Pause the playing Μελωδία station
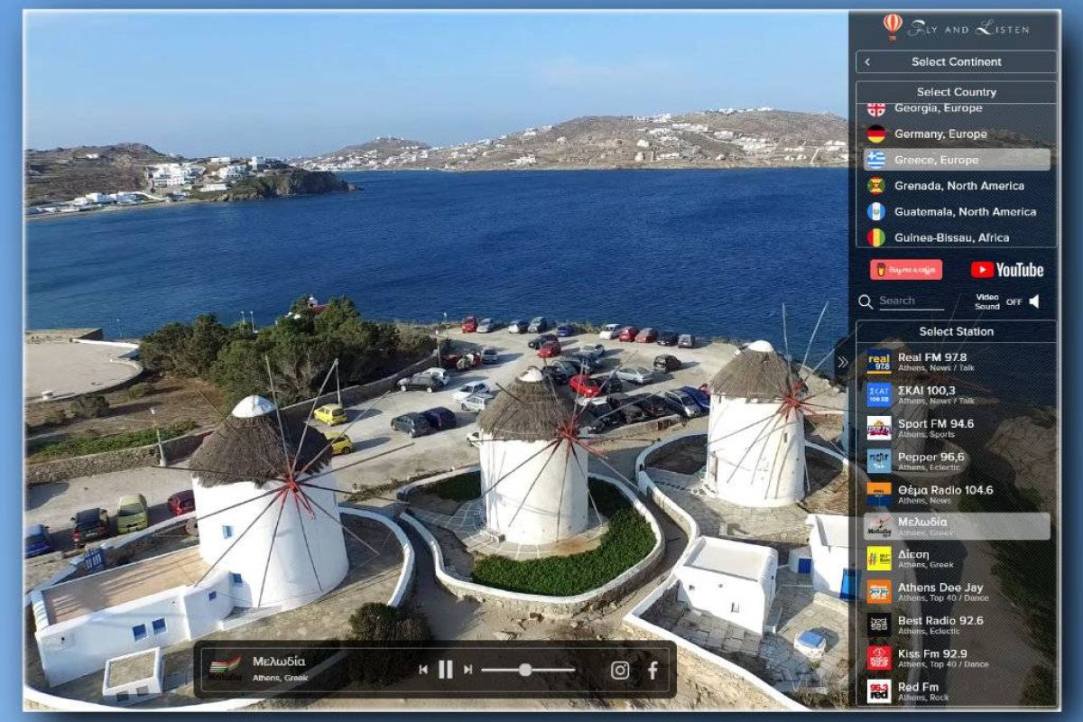 pos(445,670)
